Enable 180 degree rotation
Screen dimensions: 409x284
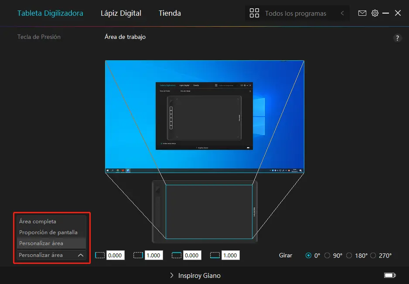[349, 255]
